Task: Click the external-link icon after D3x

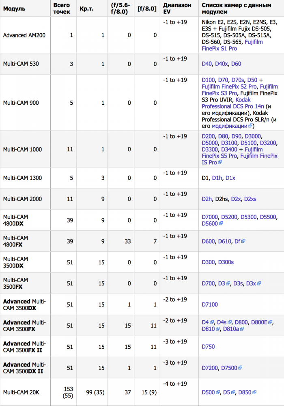Action: coord(259,283)
